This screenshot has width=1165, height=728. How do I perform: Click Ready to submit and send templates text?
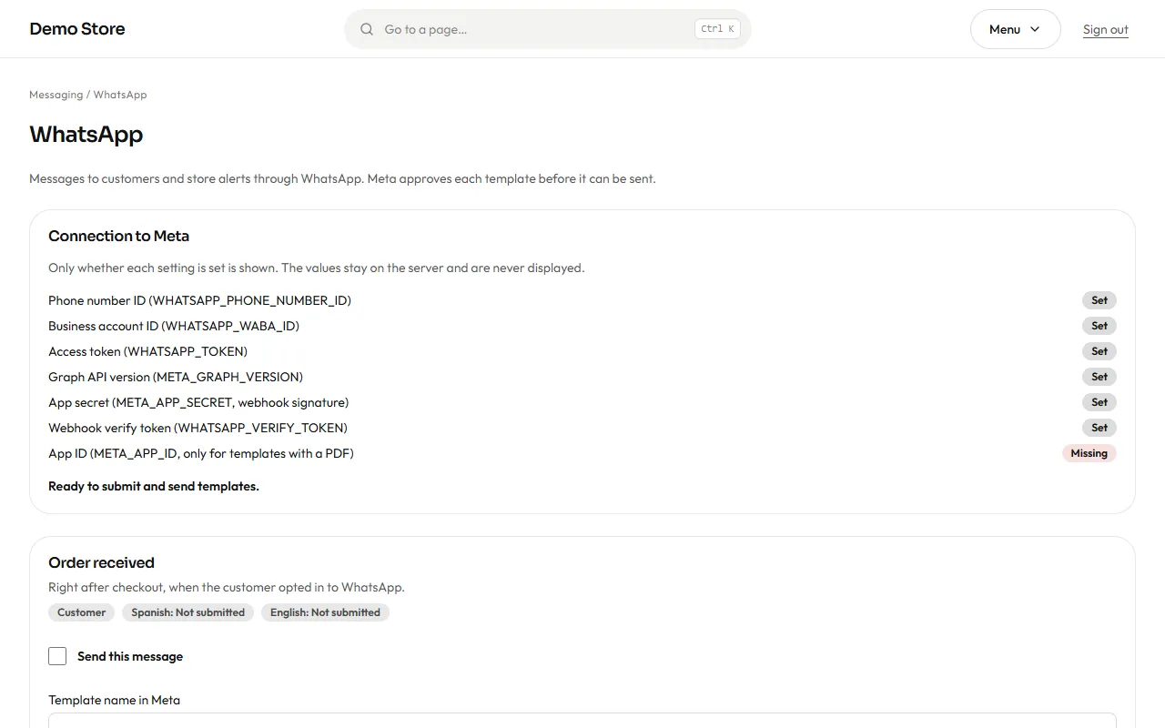pos(154,486)
